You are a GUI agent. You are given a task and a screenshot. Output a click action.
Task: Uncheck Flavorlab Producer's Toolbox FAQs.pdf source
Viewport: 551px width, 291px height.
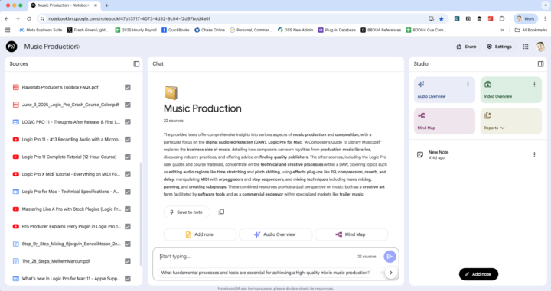click(x=128, y=87)
